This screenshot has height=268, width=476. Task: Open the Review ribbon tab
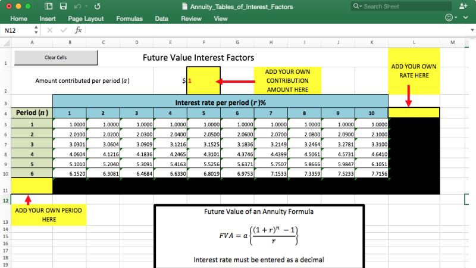point(191,18)
